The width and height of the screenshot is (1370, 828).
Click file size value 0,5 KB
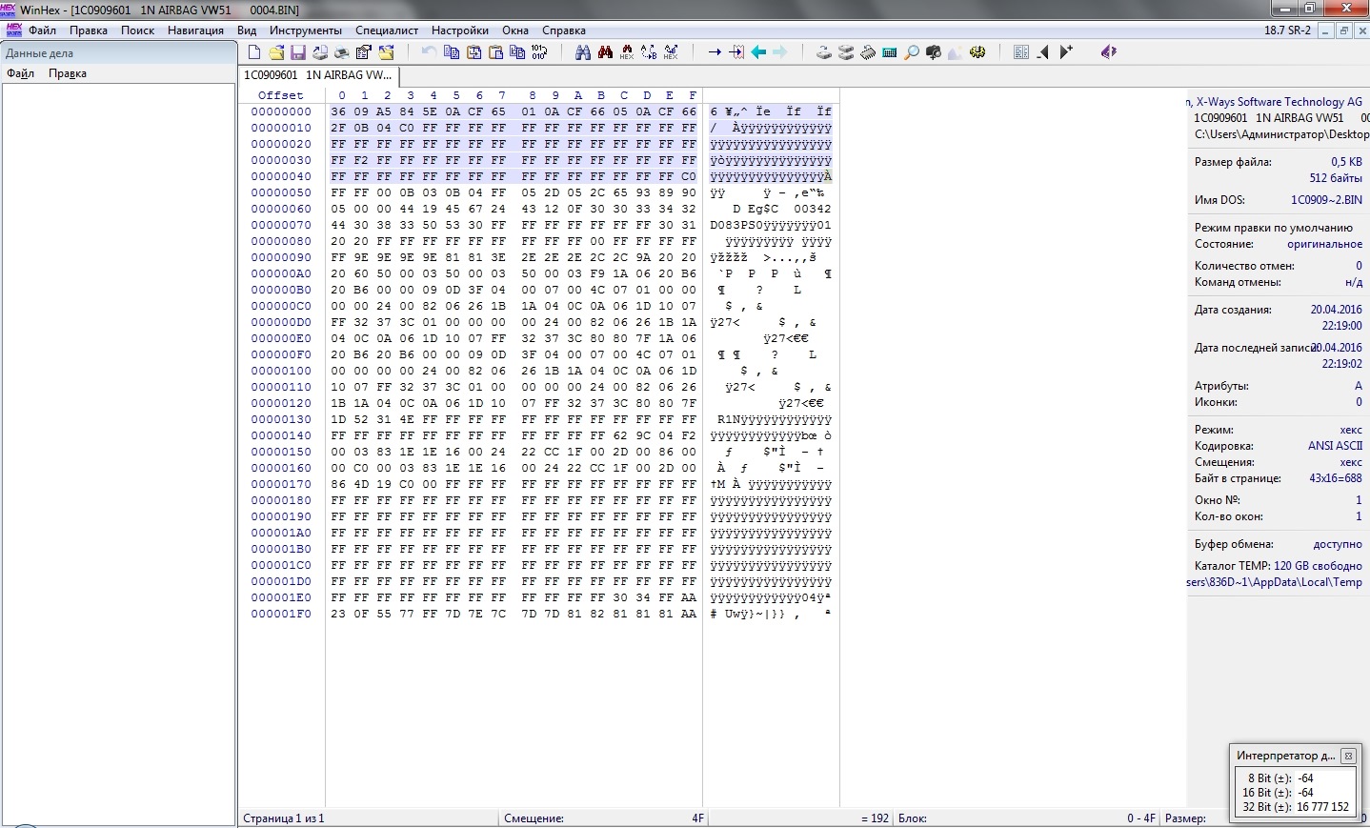point(1346,162)
